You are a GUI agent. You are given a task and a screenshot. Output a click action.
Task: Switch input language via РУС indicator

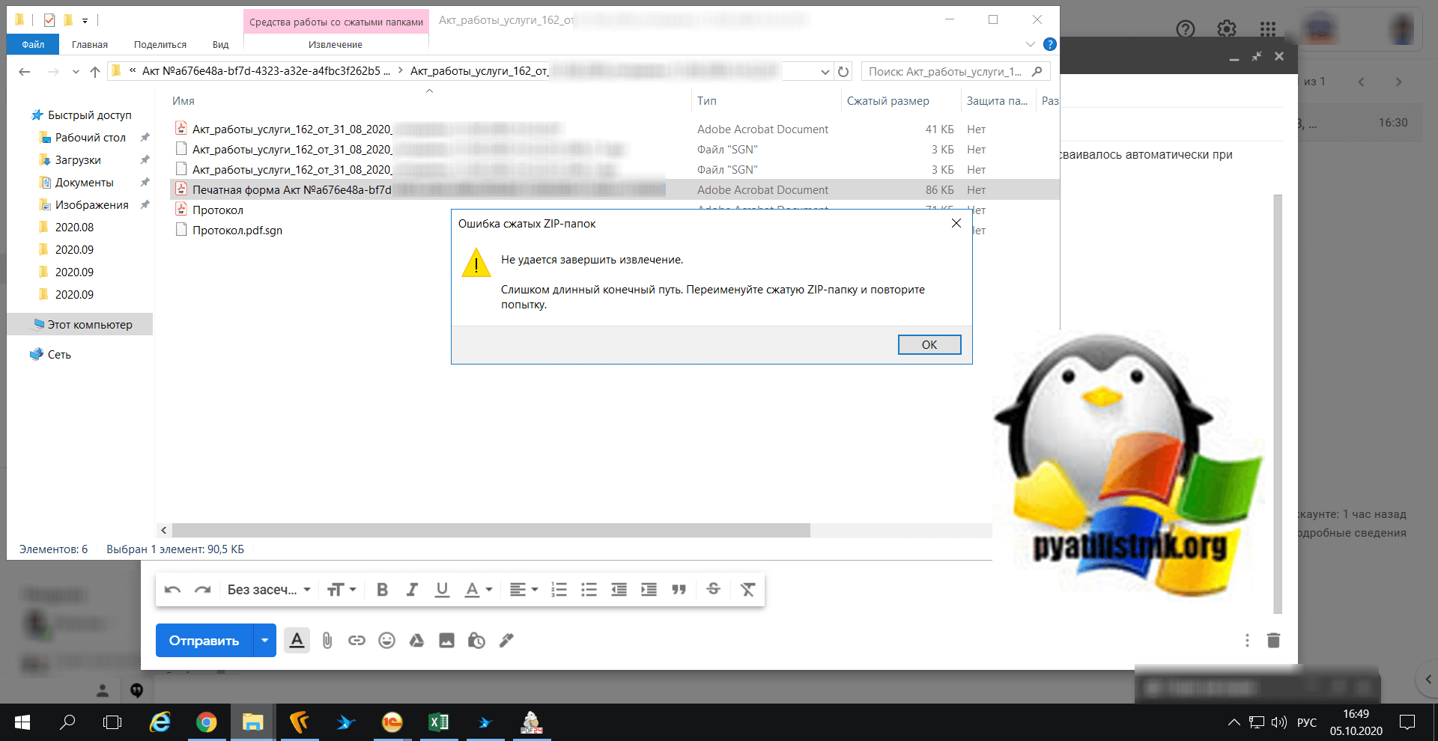(x=1307, y=722)
